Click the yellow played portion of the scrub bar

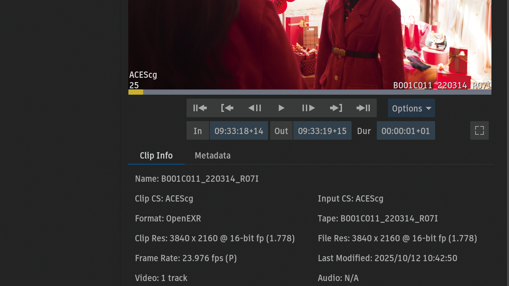click(136, 92)
